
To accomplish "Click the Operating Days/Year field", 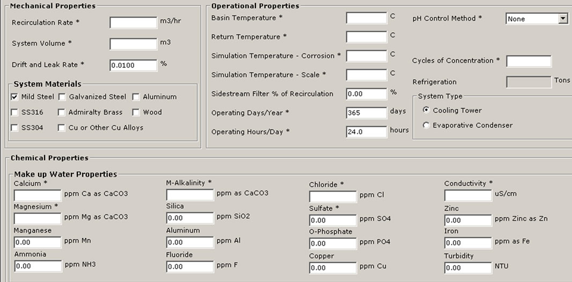I will tap(366, 113).
